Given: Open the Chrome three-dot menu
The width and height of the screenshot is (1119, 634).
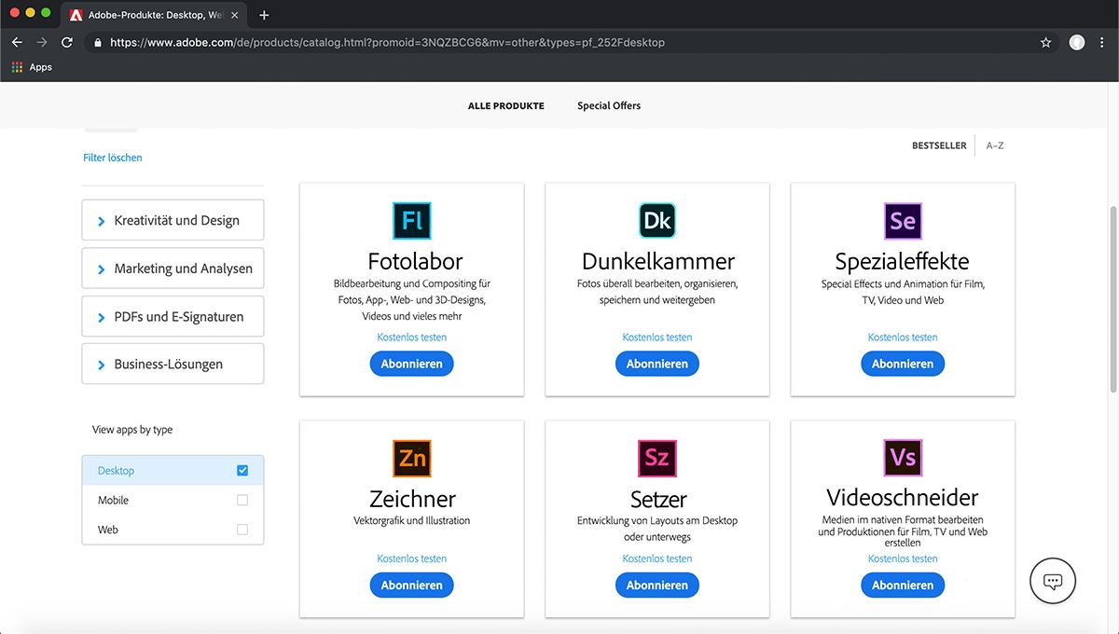Looking at the screenshot, I should coord(1103,42).
